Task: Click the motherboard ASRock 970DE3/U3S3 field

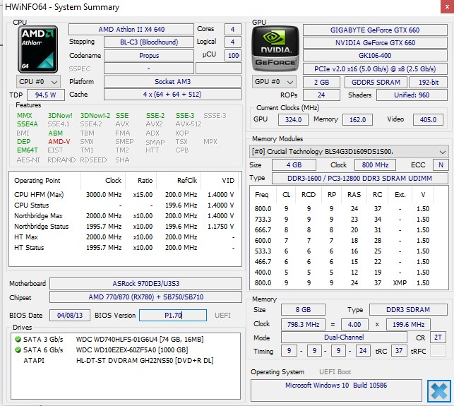Action: tap(145, 284)
